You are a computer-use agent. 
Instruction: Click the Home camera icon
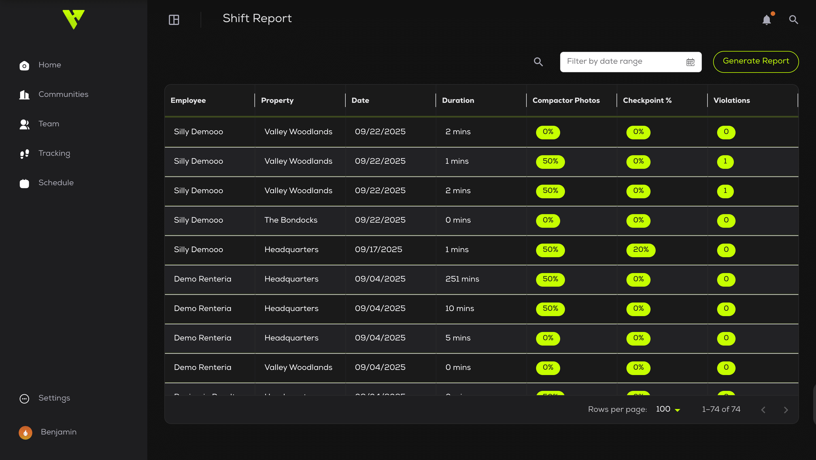24,65
